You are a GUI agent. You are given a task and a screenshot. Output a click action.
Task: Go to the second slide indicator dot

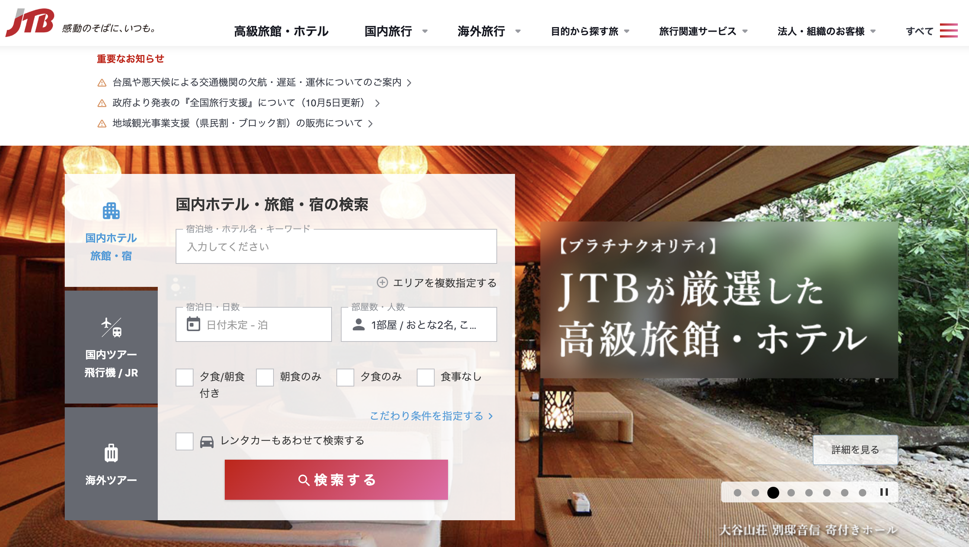(x=755, y=492)
